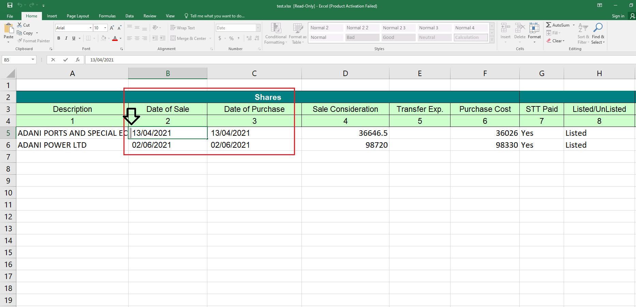Click the Save icon in title bar
Viewport: 636px width, 307px height.
pos(10,5)
